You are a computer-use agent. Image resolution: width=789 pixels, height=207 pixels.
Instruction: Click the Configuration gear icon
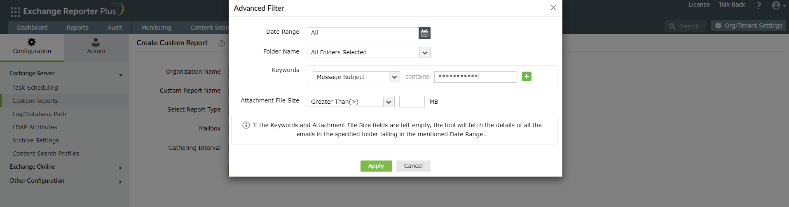click(32, 42)
